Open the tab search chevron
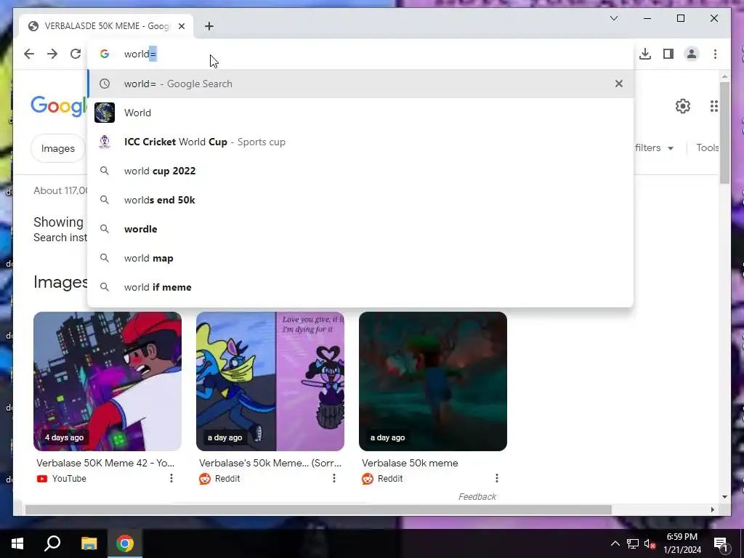 click(613, 18)
